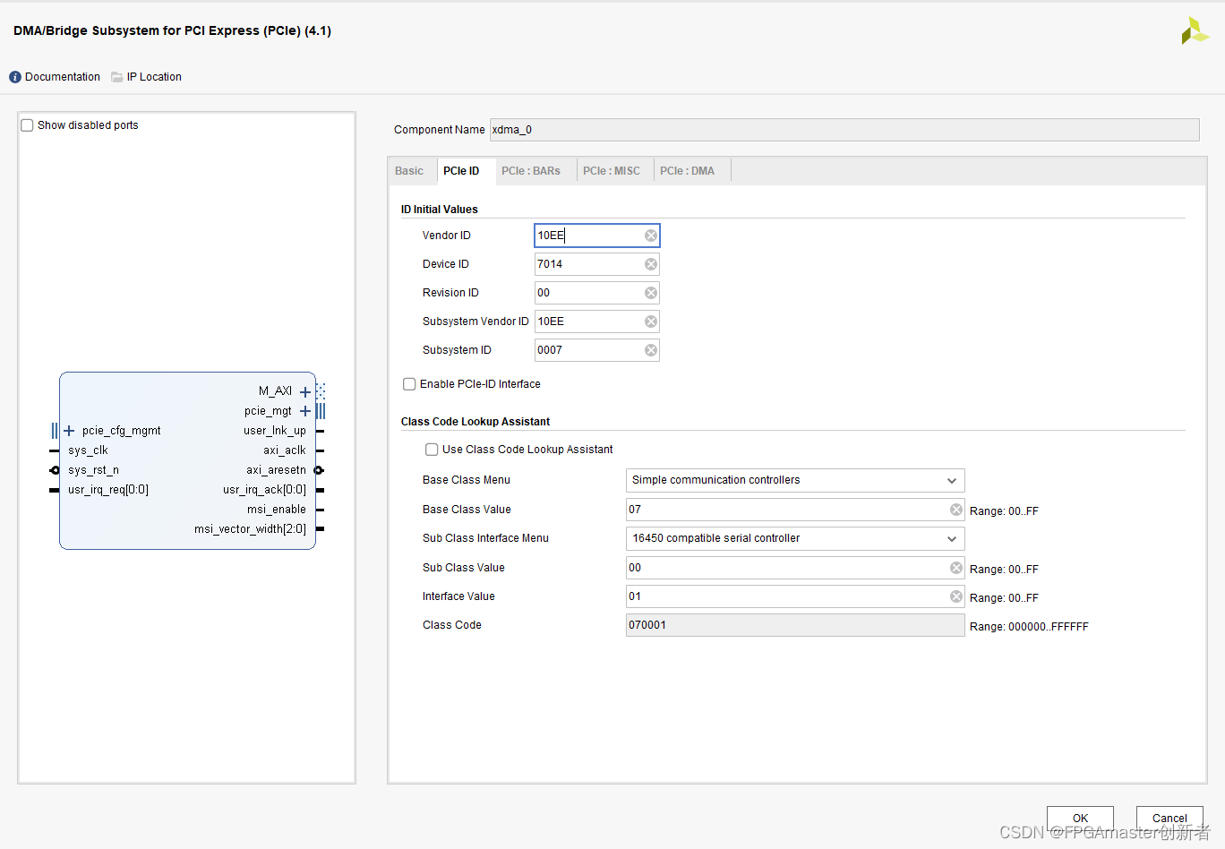The height and width of the screenshot is (849, 1225).
Task: Clear the Sub Class Value field
Action: (956, 568)
